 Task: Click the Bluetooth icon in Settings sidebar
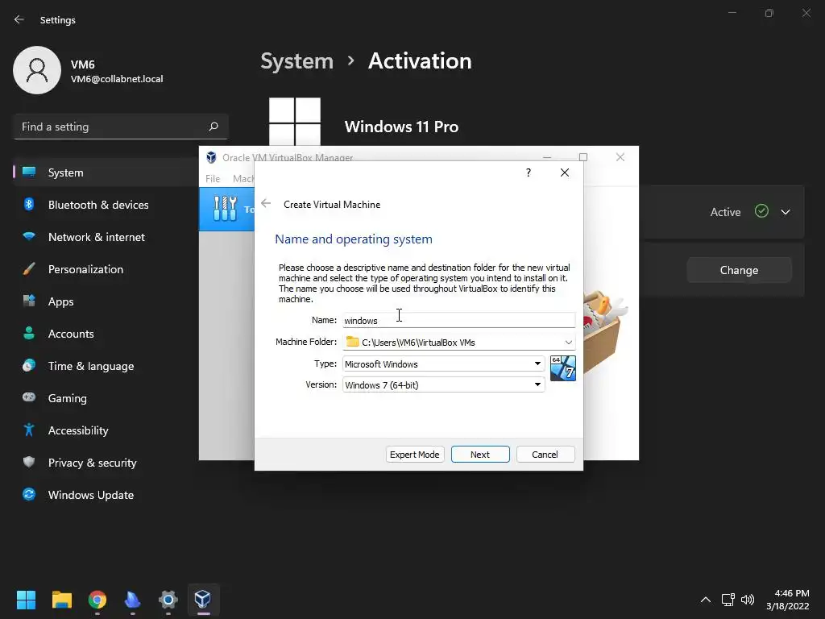[29, 204]
